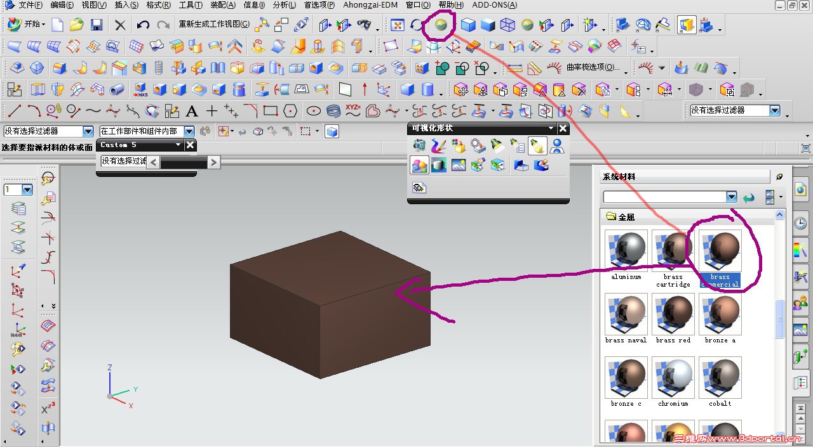
Task: Open the Custom 5 toolbar options arrow
Action: point(178,145)
